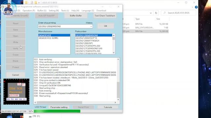Click the Save button in side panel

tap(15, 30)
